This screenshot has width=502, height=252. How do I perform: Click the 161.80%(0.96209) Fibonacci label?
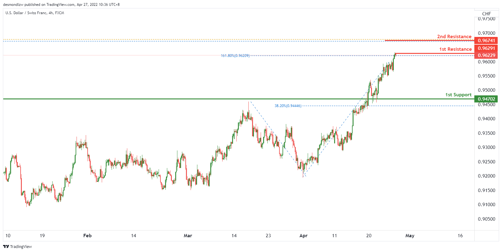pyautogui.click(x=235, y=56)
